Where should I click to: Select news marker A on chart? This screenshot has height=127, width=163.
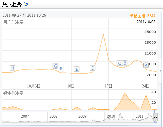click(x=146, y=65)
